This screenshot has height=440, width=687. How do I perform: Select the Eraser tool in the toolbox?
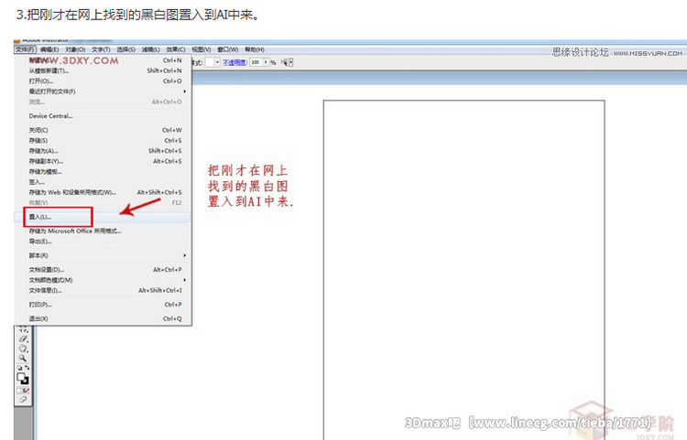point(23,338)
